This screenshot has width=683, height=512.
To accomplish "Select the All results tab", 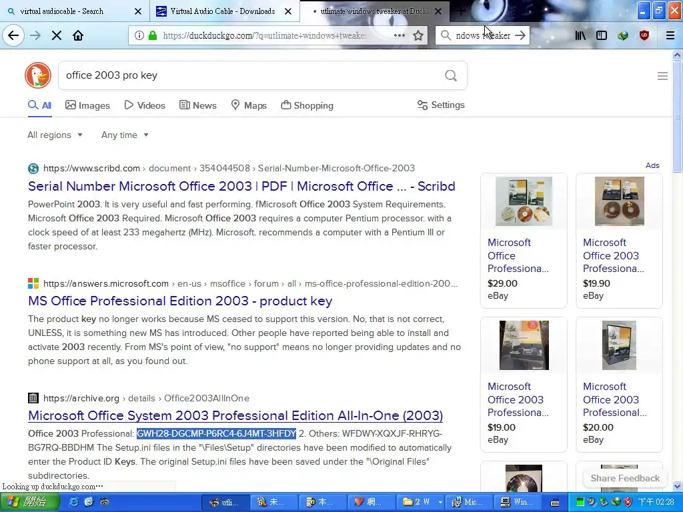I will tap(39, 105).
